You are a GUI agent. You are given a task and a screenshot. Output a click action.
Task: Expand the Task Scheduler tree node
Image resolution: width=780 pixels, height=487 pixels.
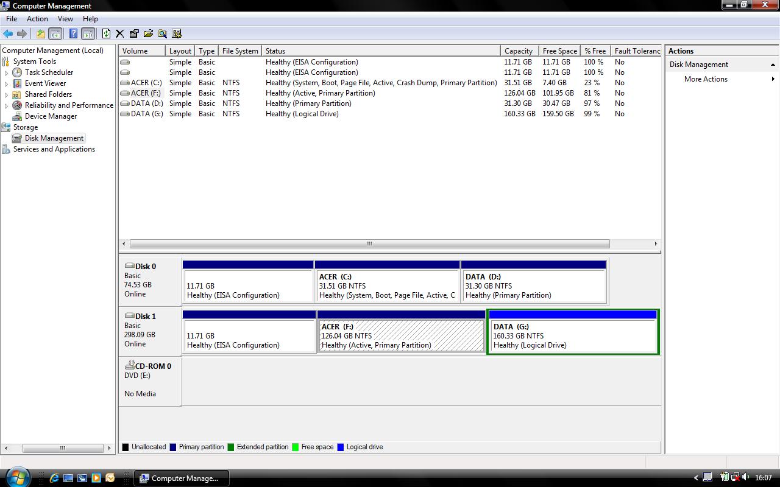coord(7,72)
